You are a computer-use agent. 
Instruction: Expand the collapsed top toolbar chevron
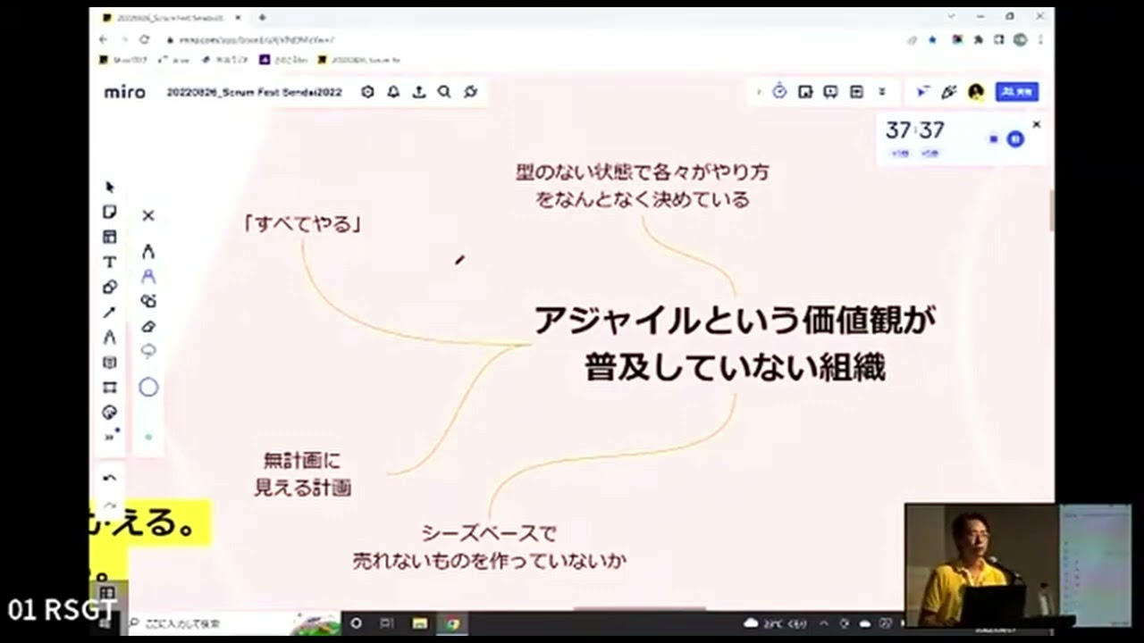[x=759, y=91]
